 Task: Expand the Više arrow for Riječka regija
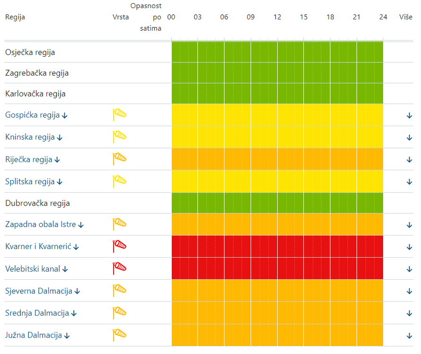(409, 160)
